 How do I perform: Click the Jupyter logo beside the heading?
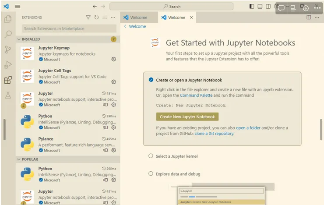[155, 42]
